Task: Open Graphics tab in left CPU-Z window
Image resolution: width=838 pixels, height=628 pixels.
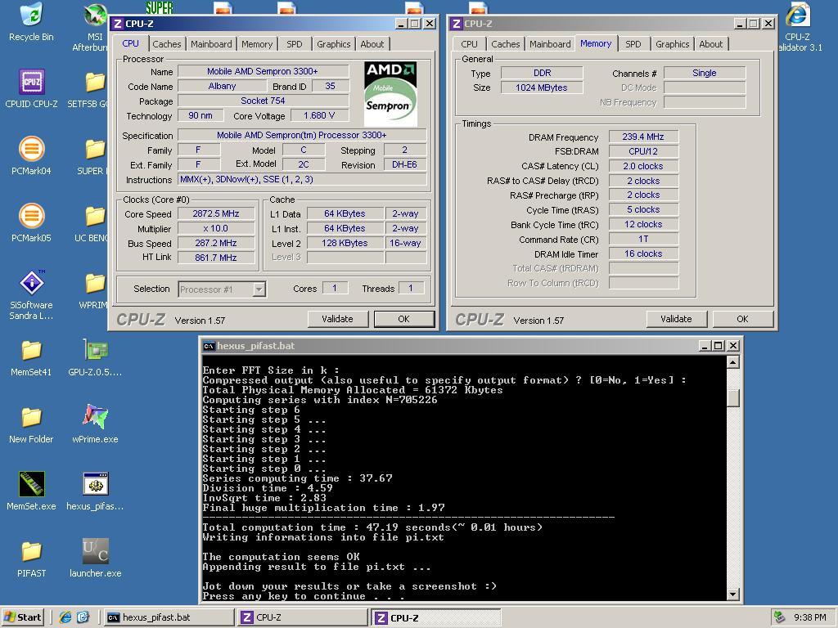Action: tap(334, 44)
